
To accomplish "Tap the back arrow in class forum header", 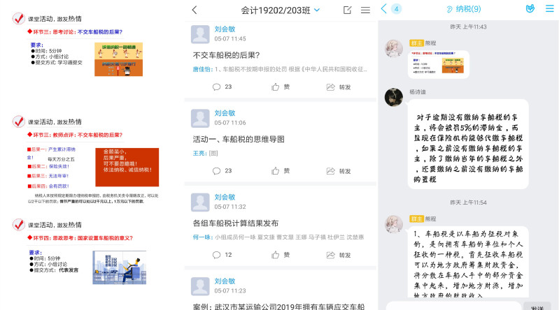I will [194, 10].
